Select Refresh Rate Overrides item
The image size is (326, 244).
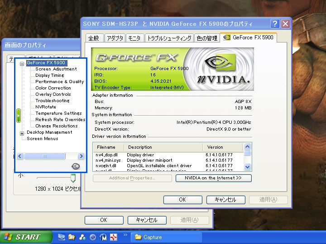pos(60,119)
